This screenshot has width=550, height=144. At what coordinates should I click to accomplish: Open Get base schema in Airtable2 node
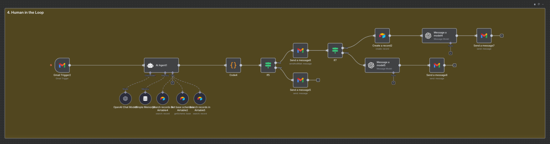182,99
